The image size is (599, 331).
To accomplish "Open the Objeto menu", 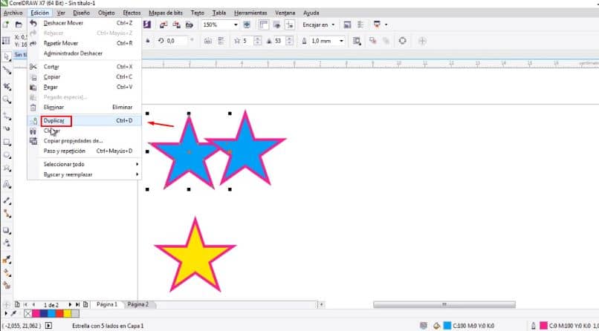I will click(106, 13).
